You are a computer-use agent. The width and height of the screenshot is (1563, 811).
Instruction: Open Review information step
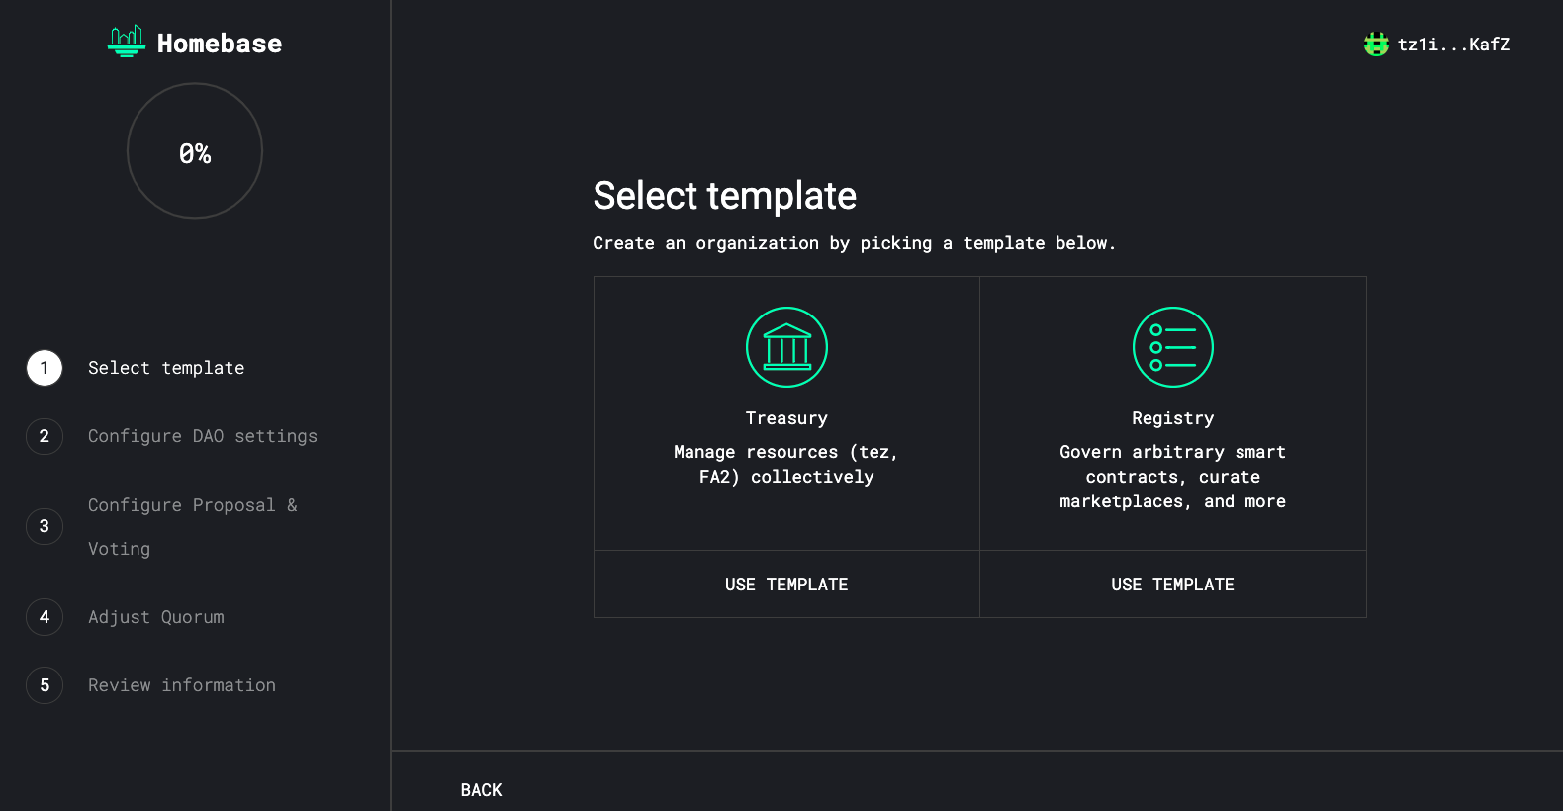(x=182, y=685)
